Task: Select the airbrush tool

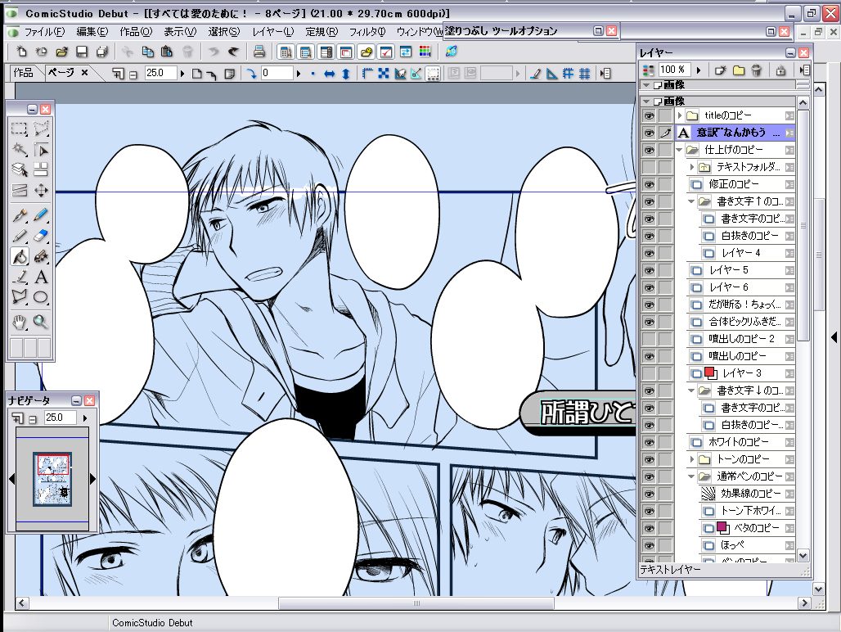Action: tap(41, 256)
